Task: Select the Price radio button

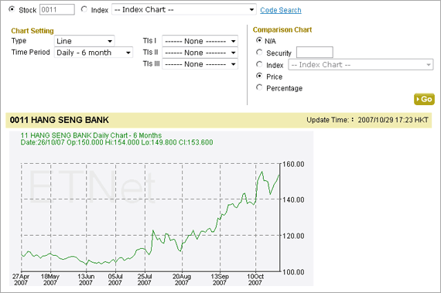Action: tap(259, 76)
